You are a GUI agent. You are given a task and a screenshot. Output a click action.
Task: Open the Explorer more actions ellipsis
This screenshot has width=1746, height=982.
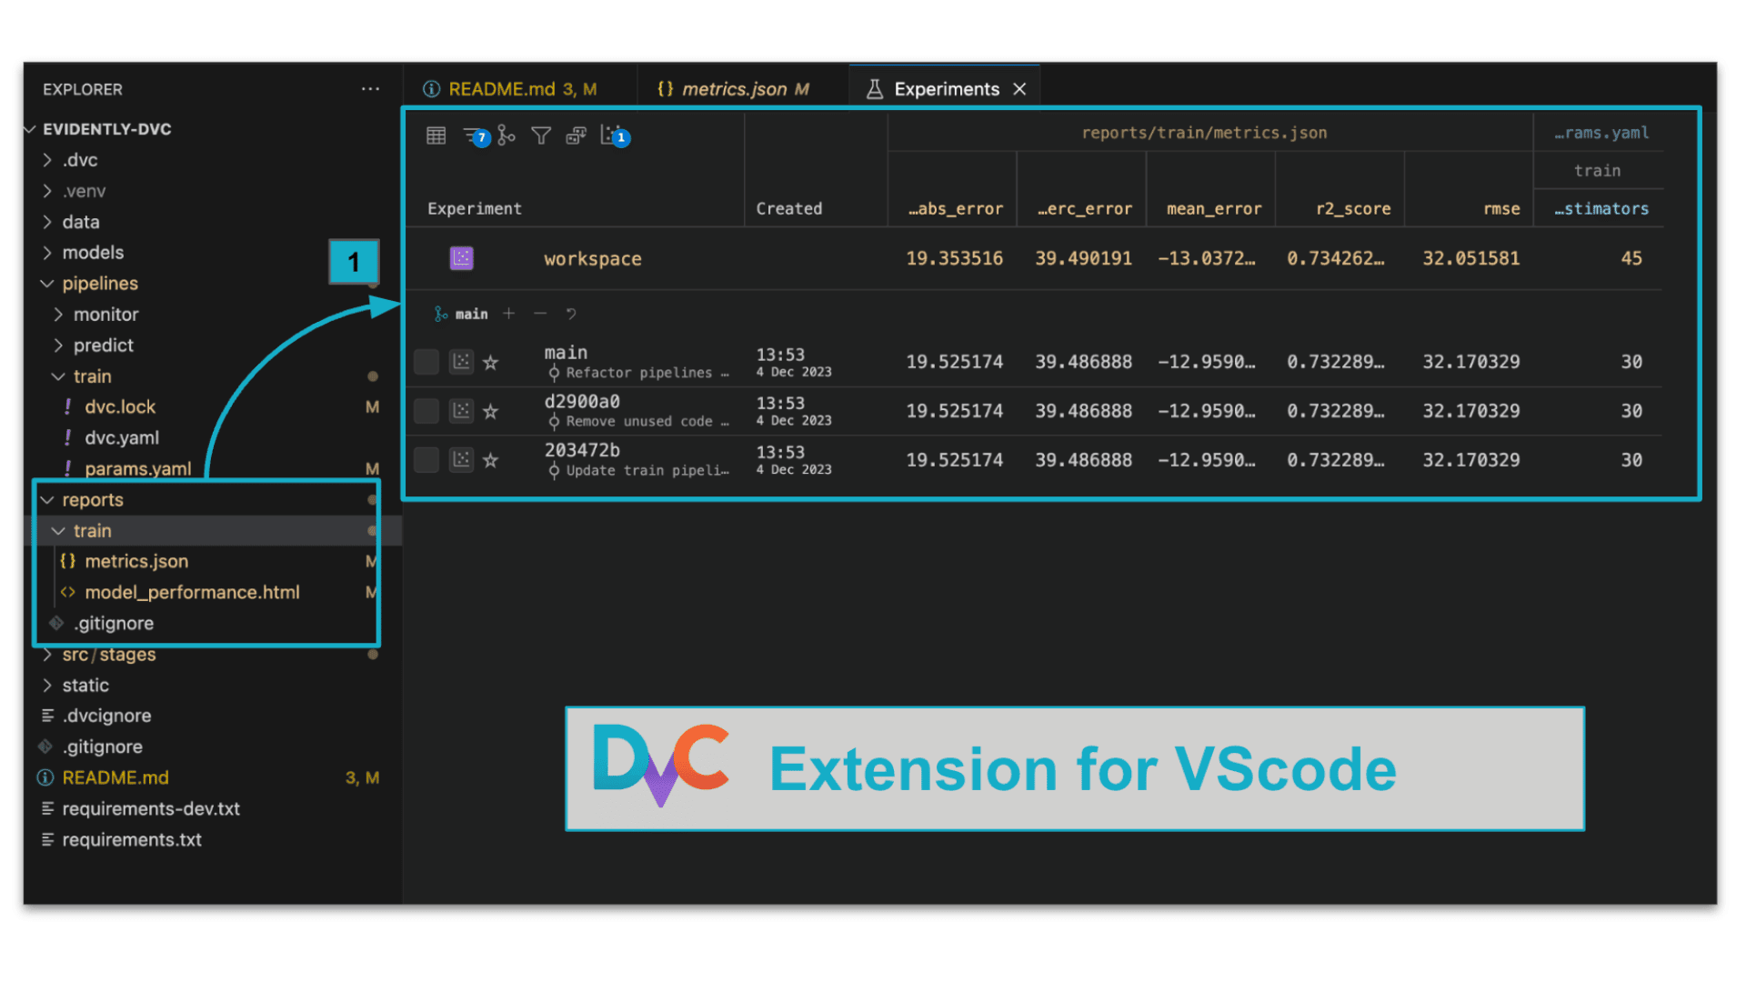pyautogui.click(x=370, y=89)
